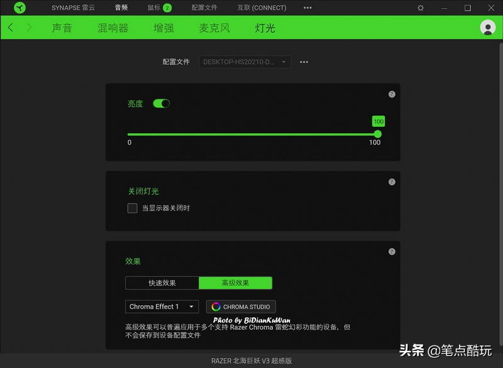Open Synapse settings via gear icon

[x=420, y=8]
